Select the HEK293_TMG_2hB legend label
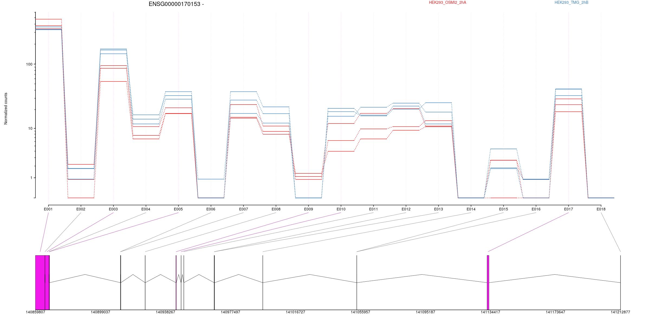Viewport: 650px width, 325px height. (571, 2)
